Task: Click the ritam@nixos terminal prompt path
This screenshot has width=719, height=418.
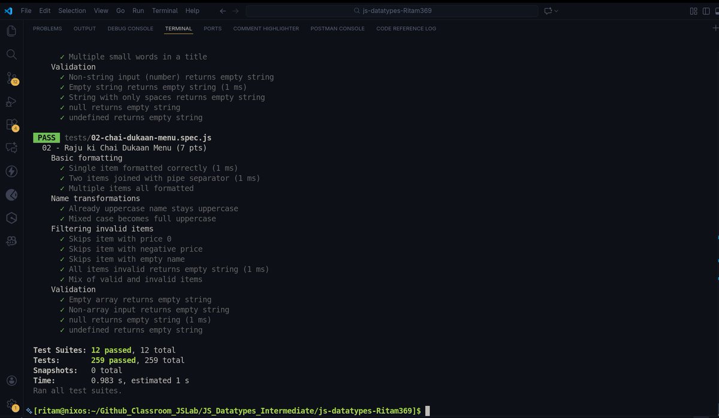Action: point(227,410)
